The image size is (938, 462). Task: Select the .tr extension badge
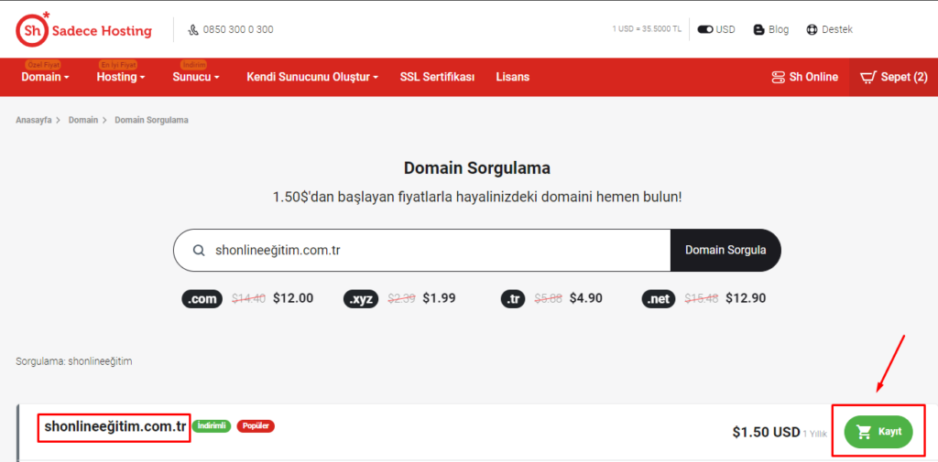tap(514, 298)
